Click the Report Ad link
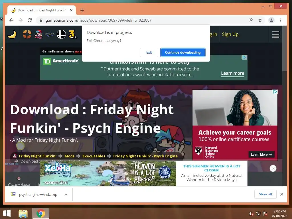The image size is (292, 219). tap(12, 164)
